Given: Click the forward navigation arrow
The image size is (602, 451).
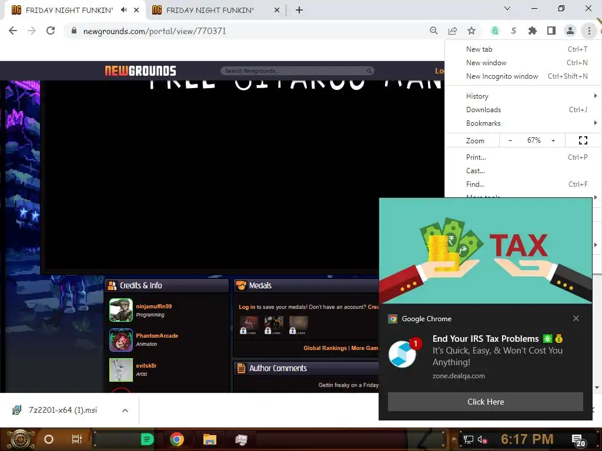Looking at the screenshot, I should click(x=32, y=31).
